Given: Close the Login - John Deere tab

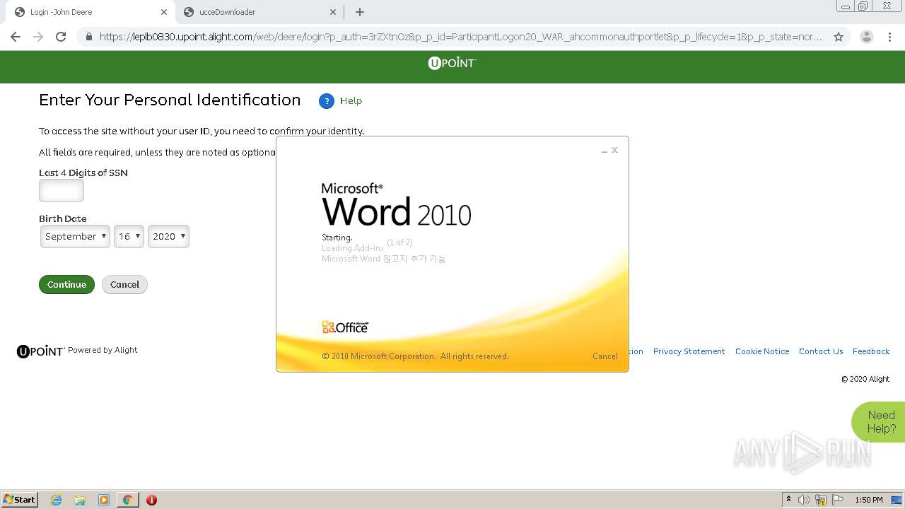Looking at the screenshot, I should (x=163, y=12).
